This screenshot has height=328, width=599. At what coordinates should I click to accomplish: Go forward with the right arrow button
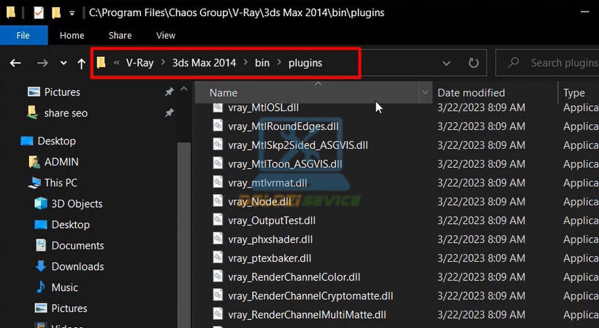coord(42,63)
